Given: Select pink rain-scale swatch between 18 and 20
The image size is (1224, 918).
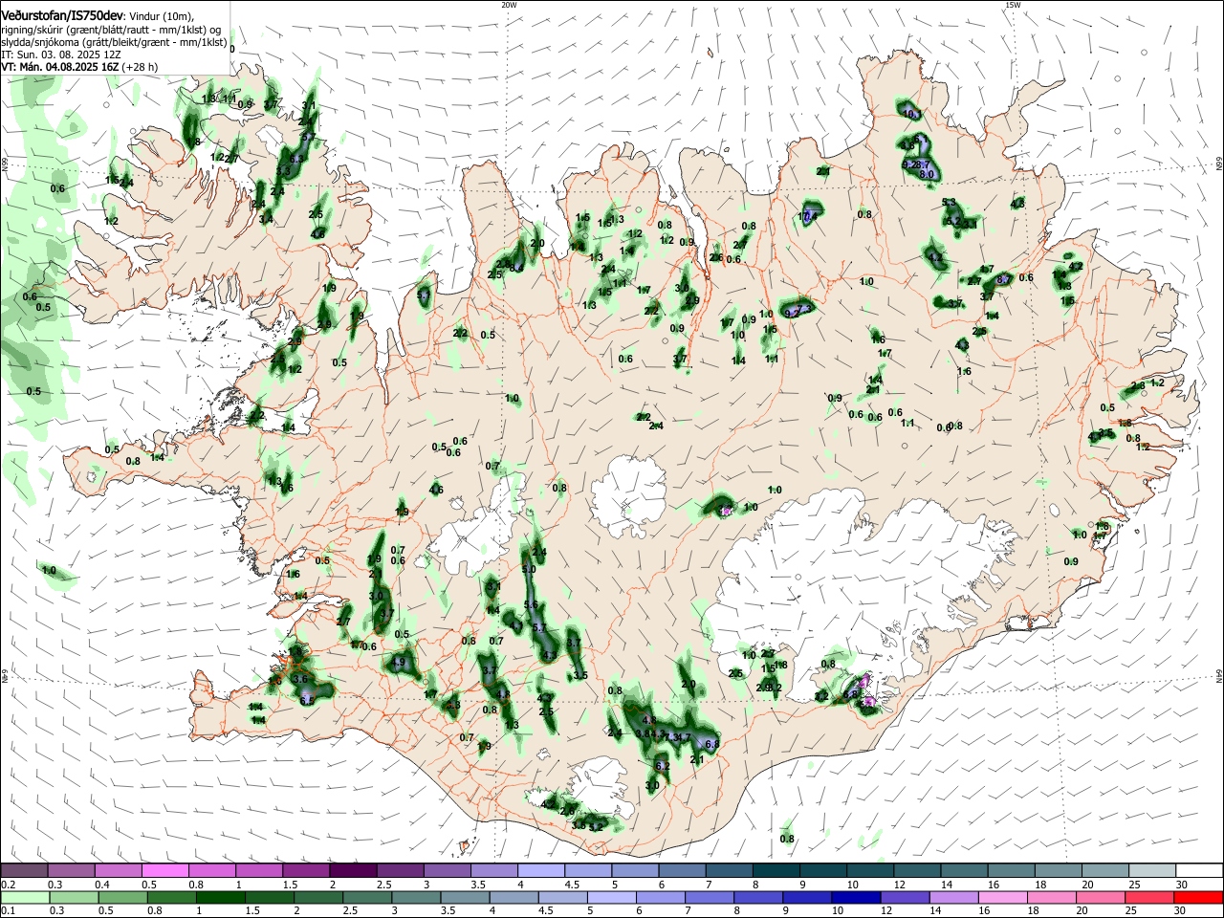Looking at the screenshot, I should tap(1052, 897).
